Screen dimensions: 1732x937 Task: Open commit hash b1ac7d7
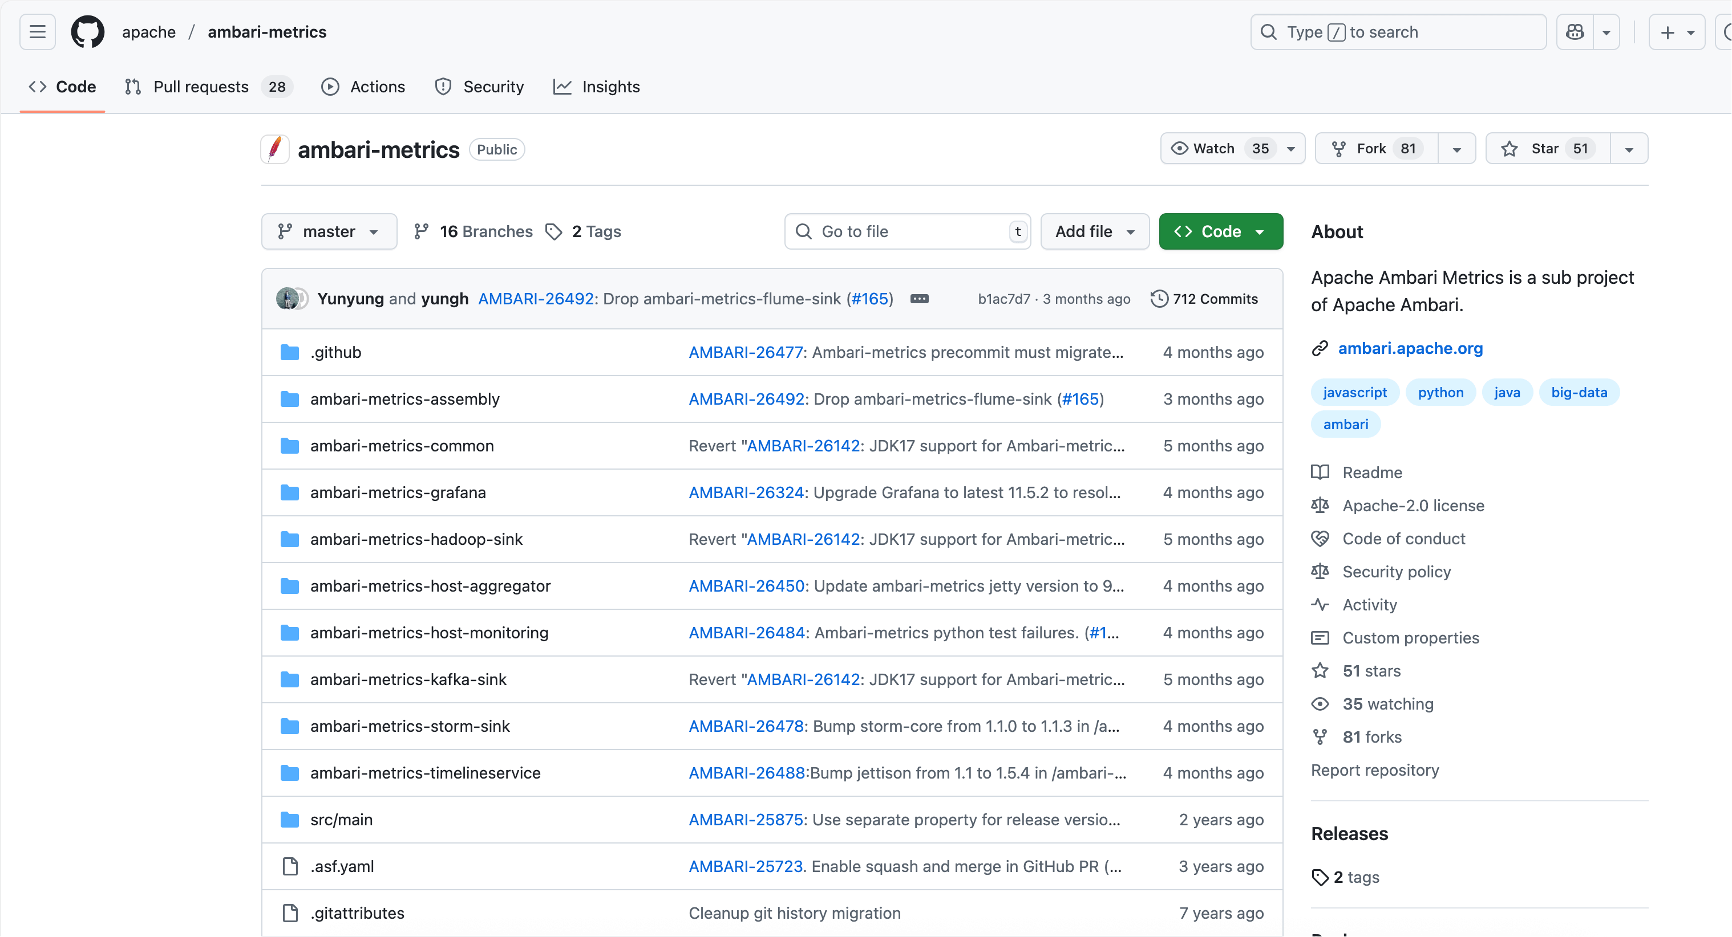pyautogui.click(x=1004, y=299)
